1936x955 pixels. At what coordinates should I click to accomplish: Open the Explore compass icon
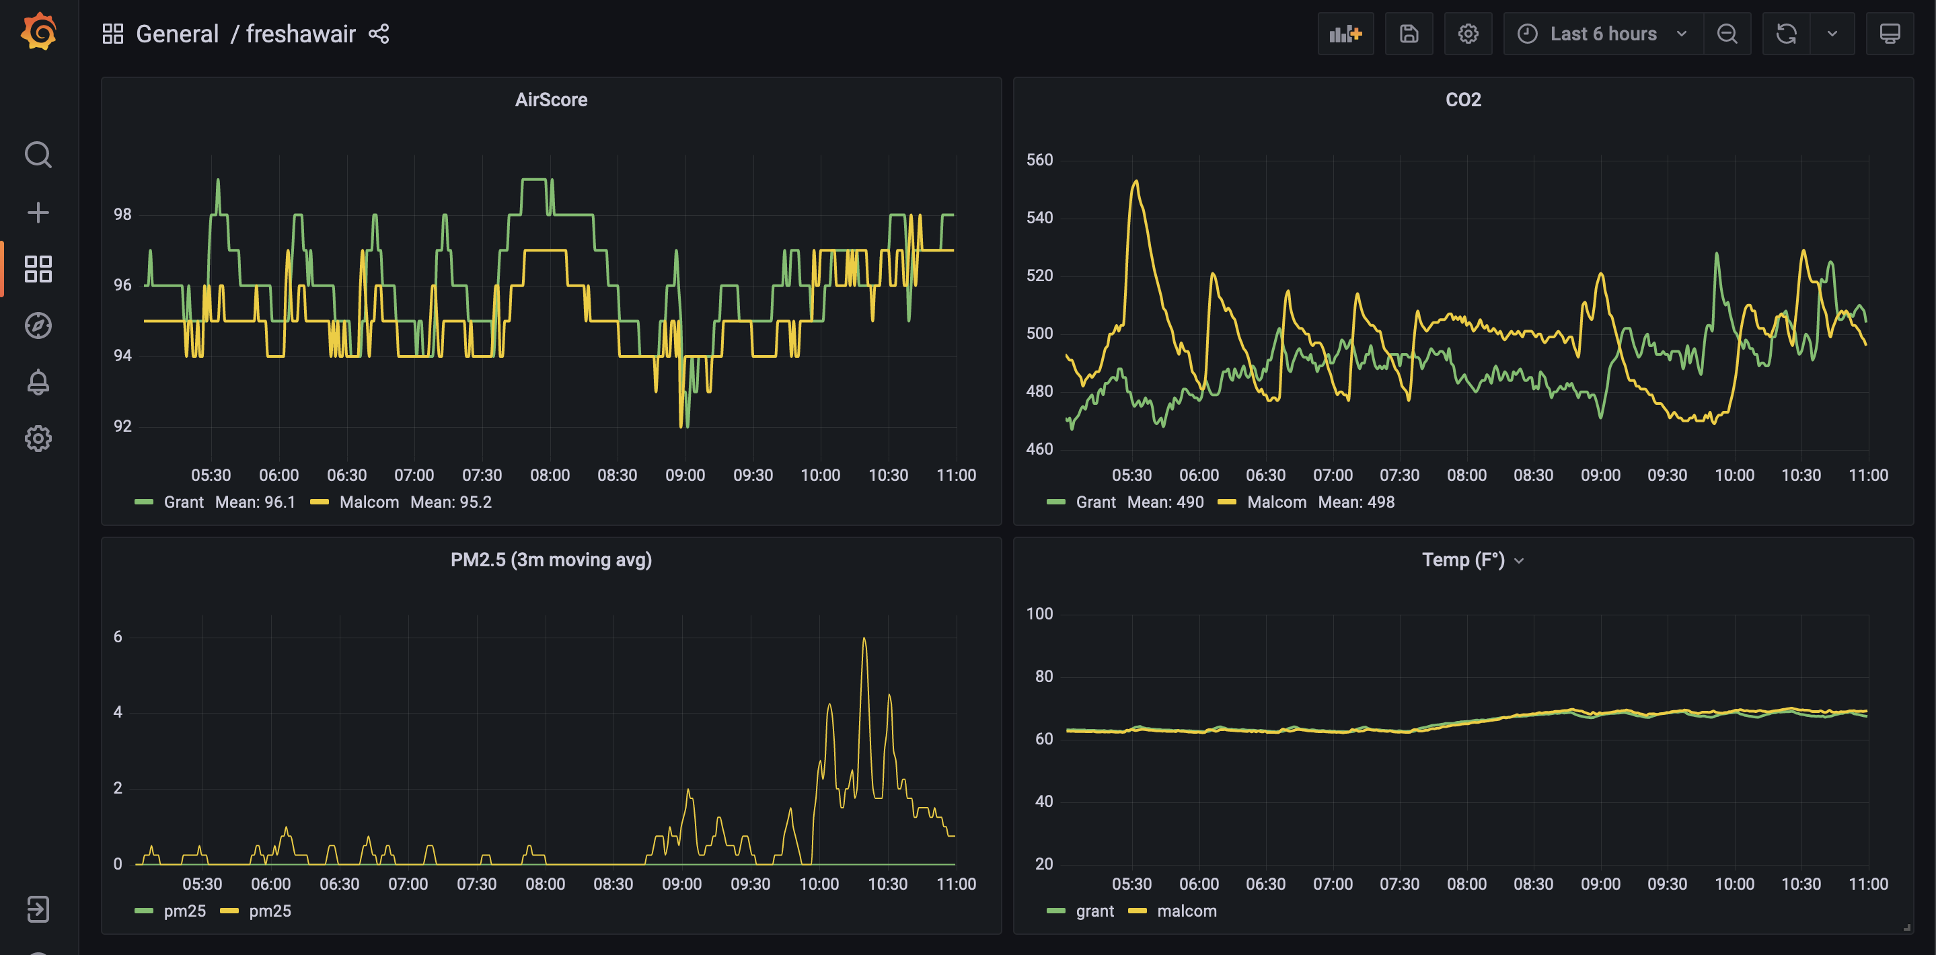38,326
